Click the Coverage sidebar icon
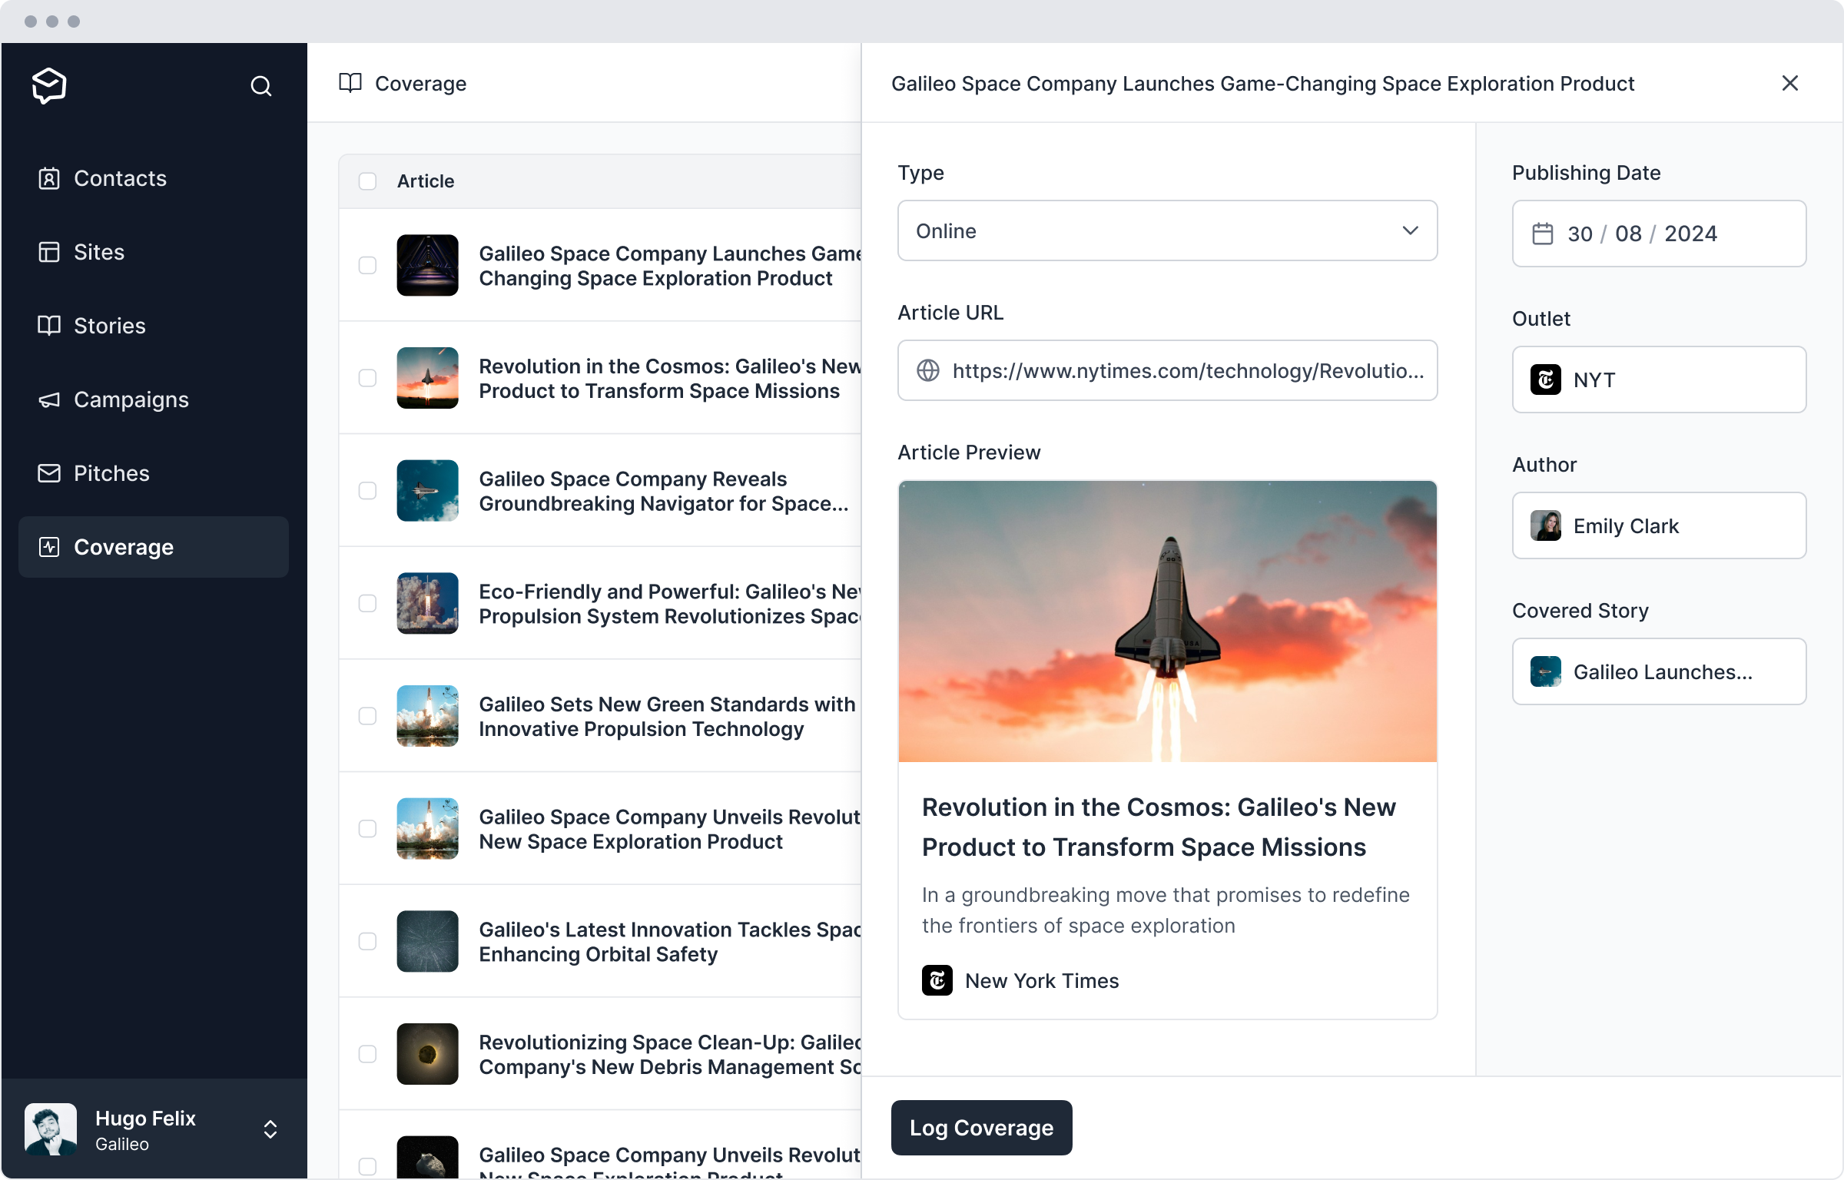1844x1180 pixels. tap(50, 547)
